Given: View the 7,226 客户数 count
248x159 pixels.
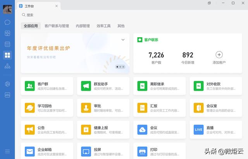Looking at the screenshot, I should [156, 58].
